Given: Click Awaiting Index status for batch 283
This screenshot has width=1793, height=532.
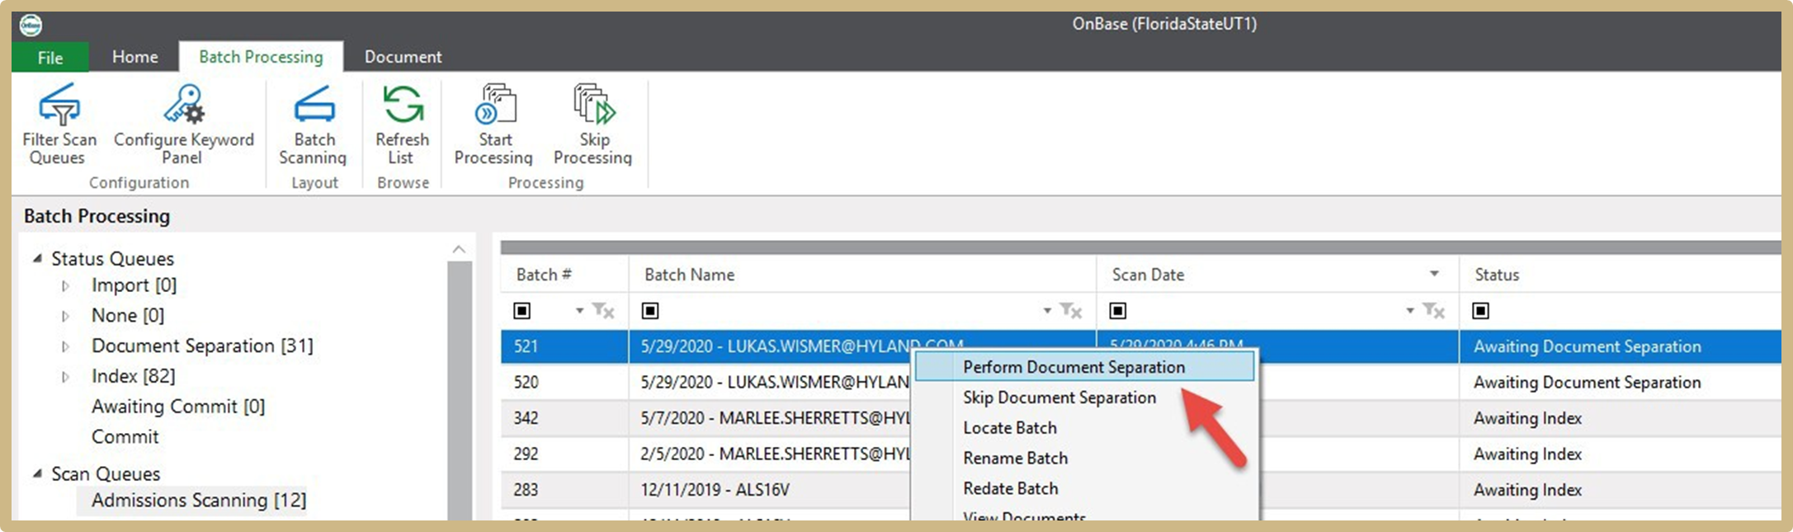Looking at the screenshot, I should tap(1527, 490).
